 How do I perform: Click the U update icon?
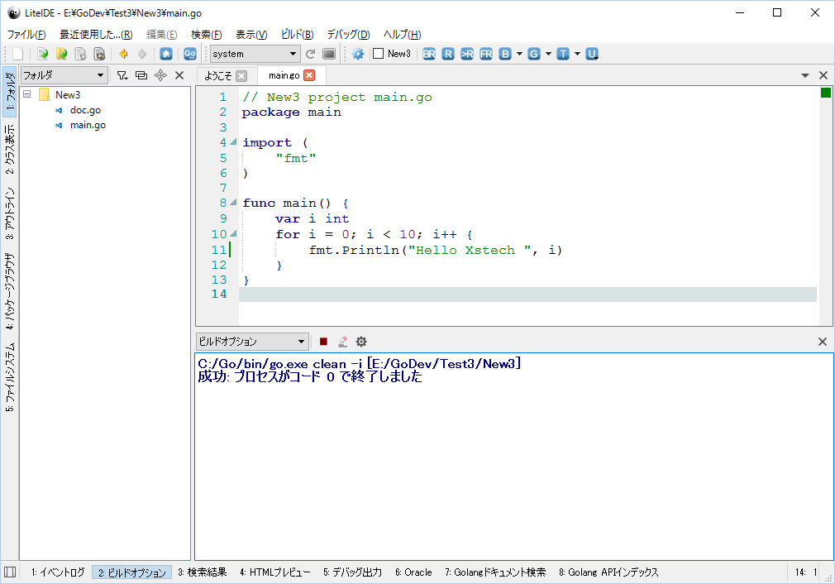pos(592,54)
